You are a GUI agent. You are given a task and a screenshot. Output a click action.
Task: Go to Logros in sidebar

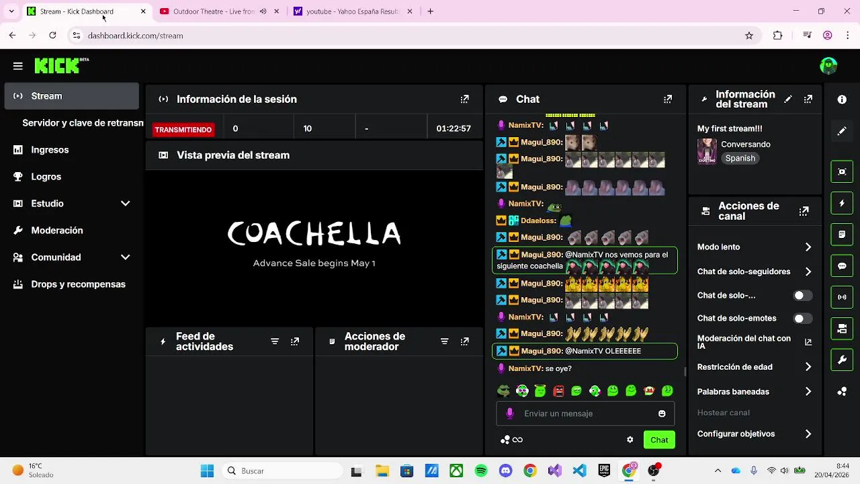(x=71, y=177)
